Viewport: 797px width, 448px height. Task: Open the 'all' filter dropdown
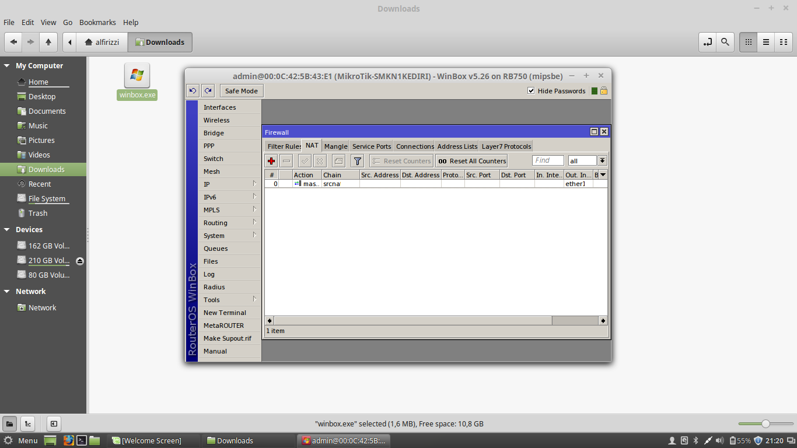tap(602, 160)
